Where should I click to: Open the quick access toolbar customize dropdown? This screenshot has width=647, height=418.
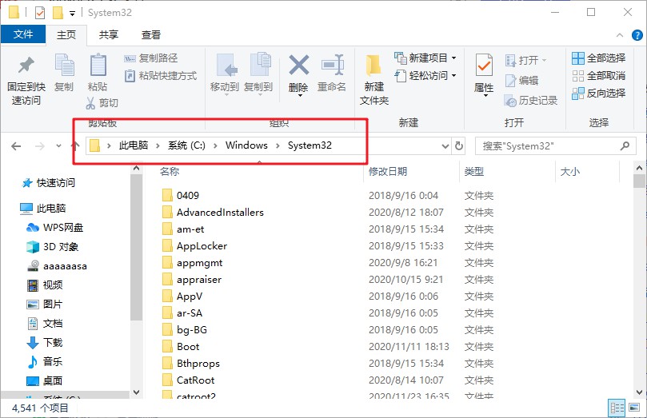(x=72, y=14)
